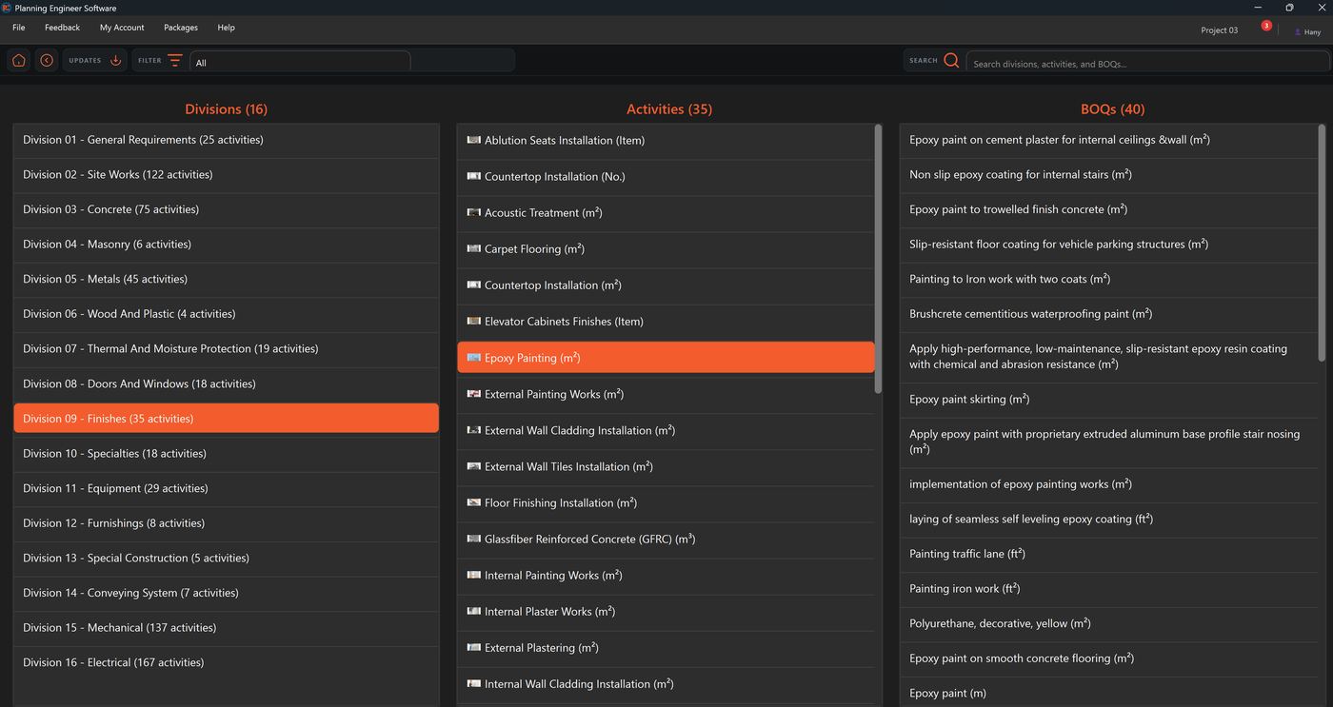Select the Epoxy paint skirting BOQ
Image resolution: width=1333 pixels, height=707 pixels.
1108,400
